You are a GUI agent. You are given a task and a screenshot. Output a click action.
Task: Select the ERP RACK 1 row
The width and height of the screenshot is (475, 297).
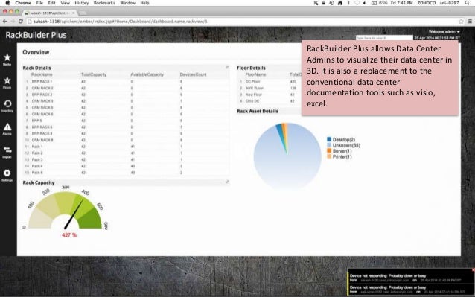[x=126, y=81]
